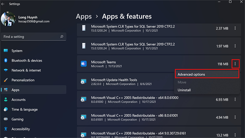Viewport: 245px width, 138px height.
Task: Select Advanced options in the context menu
Action: [207, 74]
